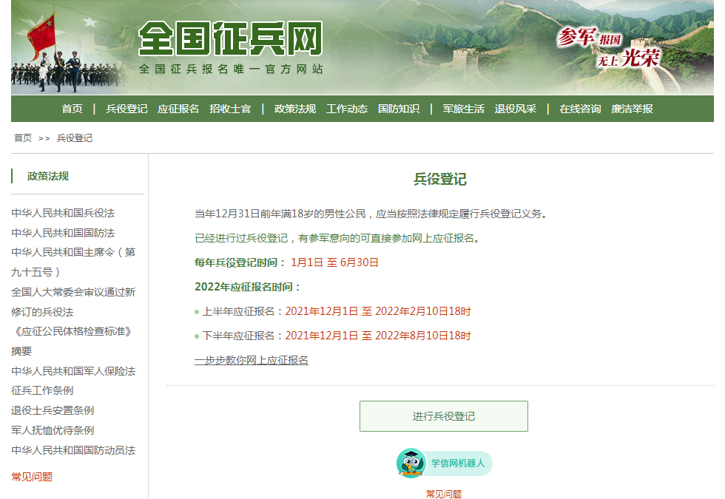Open 退役风采 navigation item

(515, 109)
